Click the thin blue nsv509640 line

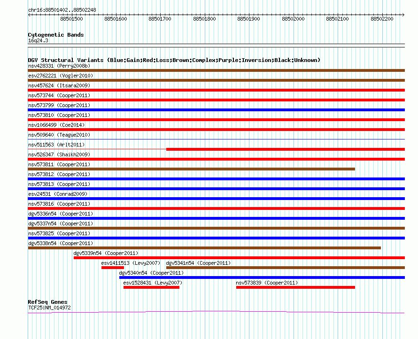(217, 139)
